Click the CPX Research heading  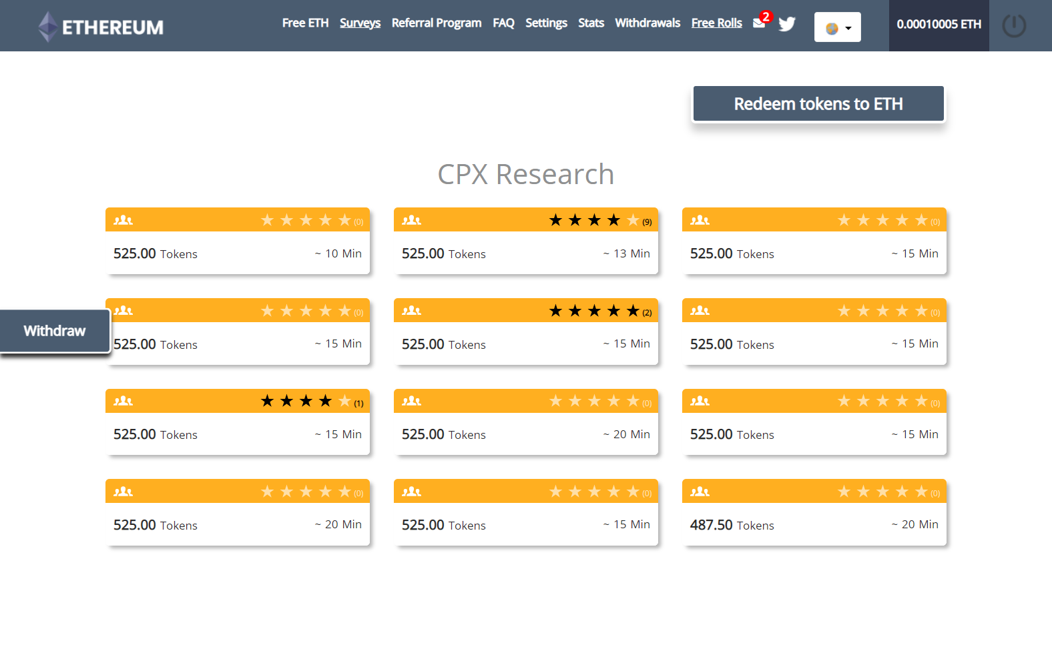coord(526,174)
